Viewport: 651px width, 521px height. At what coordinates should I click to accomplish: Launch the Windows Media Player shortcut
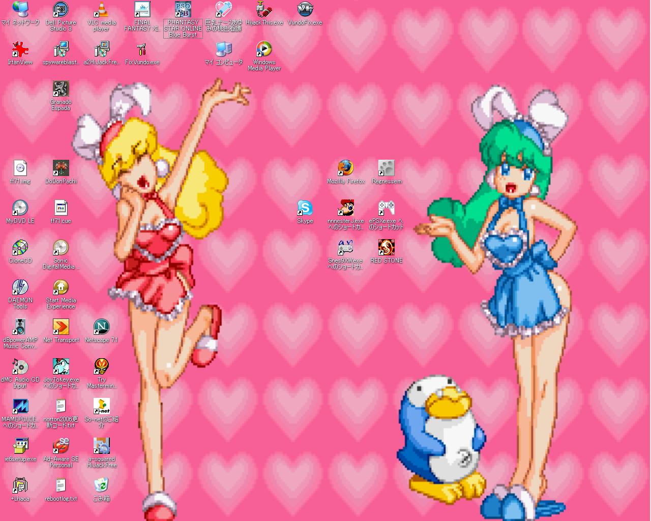click(264, 49)
